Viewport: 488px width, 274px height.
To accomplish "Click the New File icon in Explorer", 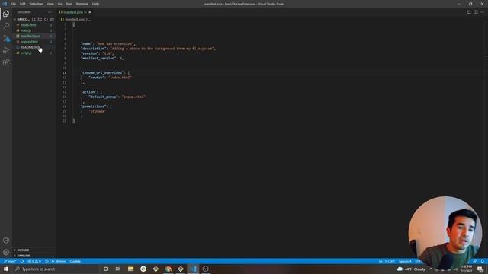I will [x=34, y=19].
